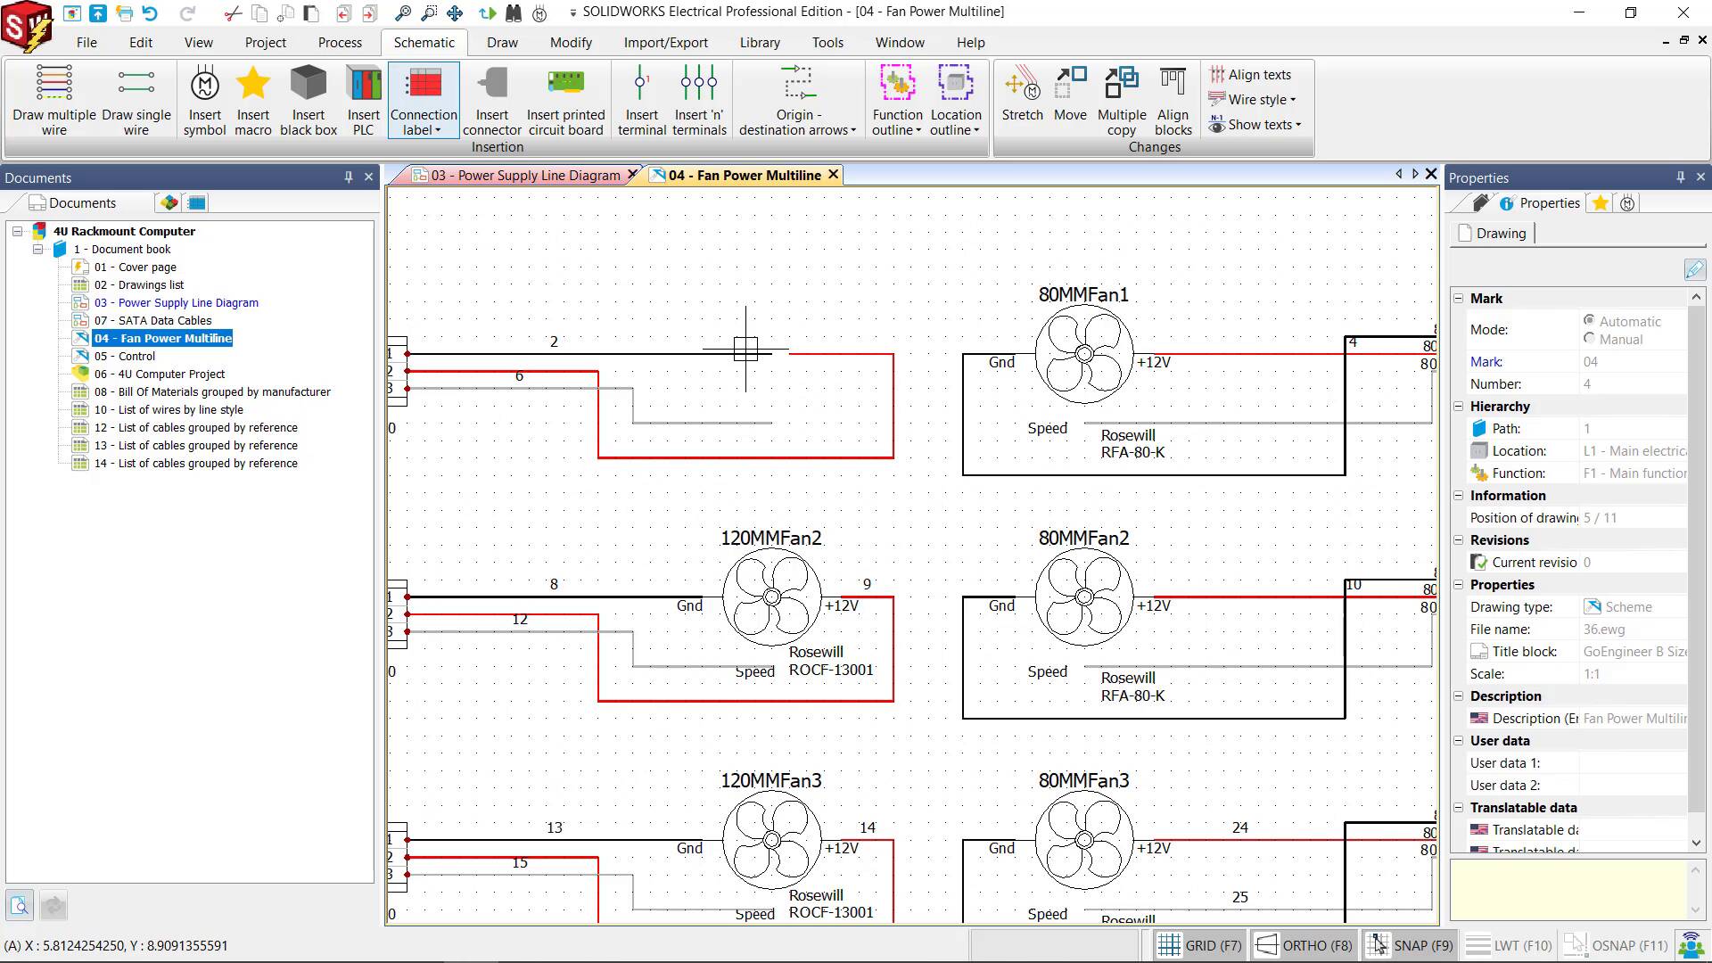Click the Insert terminal tool
This screenshot has height=963, width=1712.
coord(641,99)
